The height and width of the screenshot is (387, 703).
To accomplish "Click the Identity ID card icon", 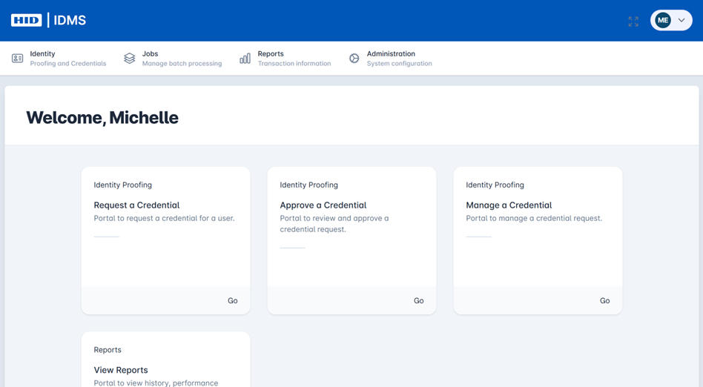I will pyautogui.click(x=18, y=59).
